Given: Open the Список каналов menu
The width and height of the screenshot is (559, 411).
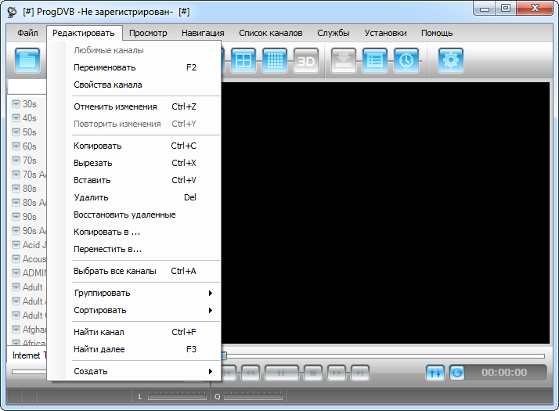Looking at the screenshot, I should click(271, 33).
